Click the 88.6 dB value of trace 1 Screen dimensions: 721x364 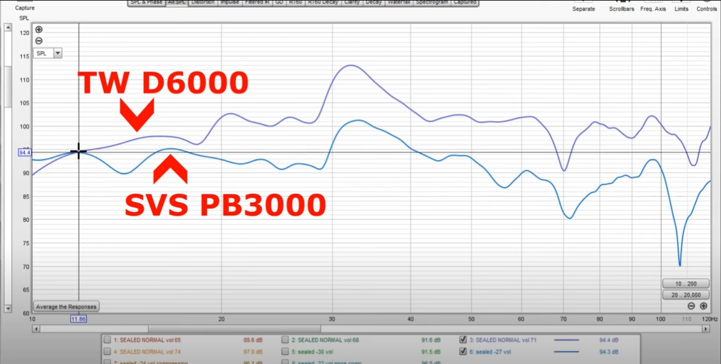tap(253, 340)
